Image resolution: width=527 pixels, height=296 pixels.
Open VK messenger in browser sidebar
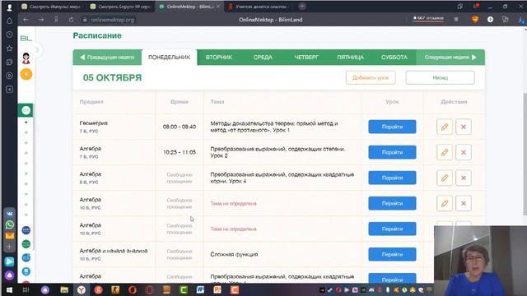point(9,214)
